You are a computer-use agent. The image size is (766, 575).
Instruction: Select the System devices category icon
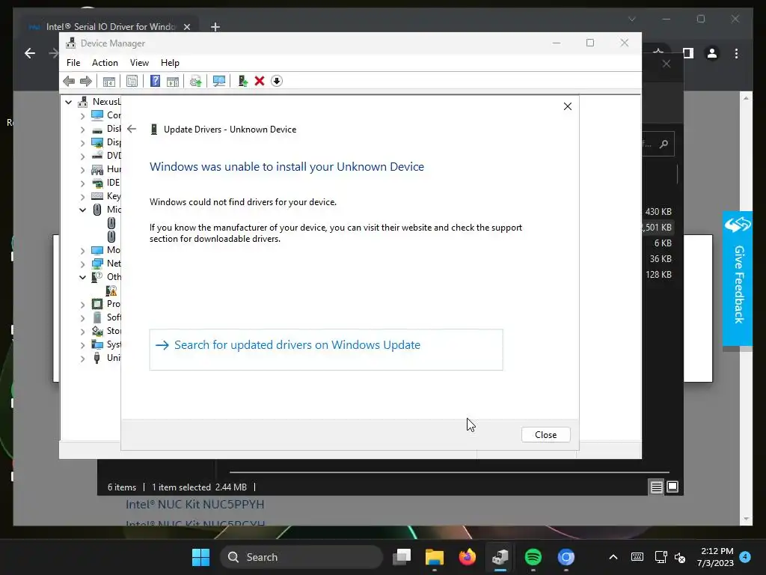tap(97, 344)
